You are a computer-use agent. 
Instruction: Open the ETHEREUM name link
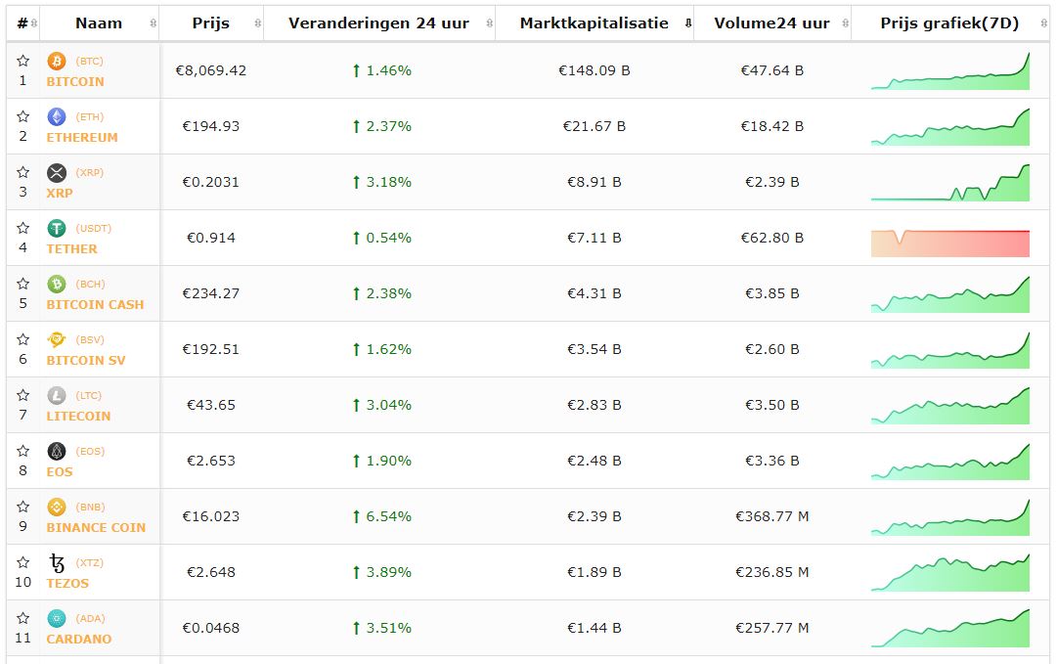[82, 138]
